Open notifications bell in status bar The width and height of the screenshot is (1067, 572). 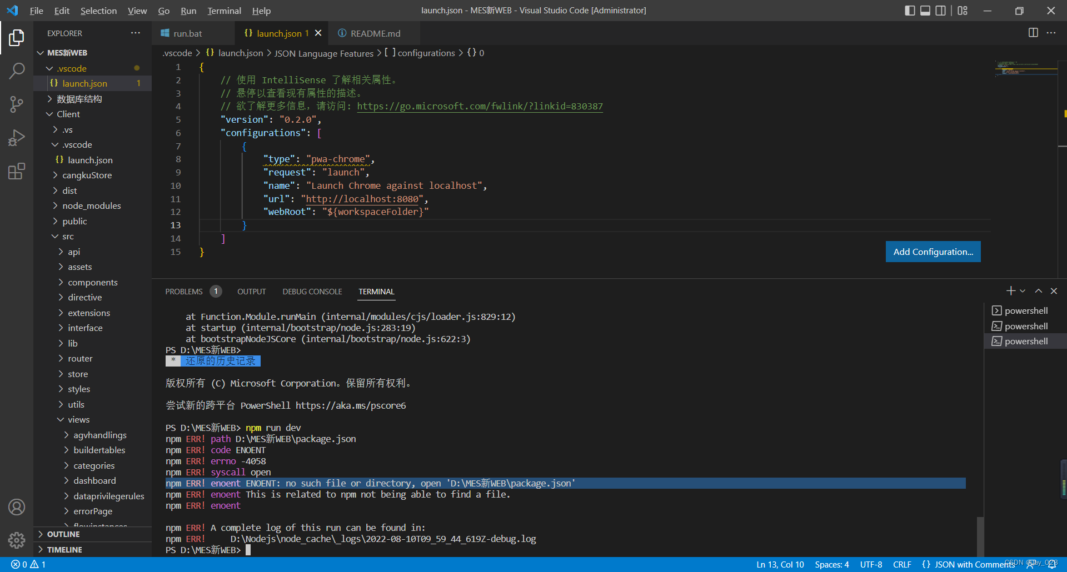click(x=1052, y=564)
